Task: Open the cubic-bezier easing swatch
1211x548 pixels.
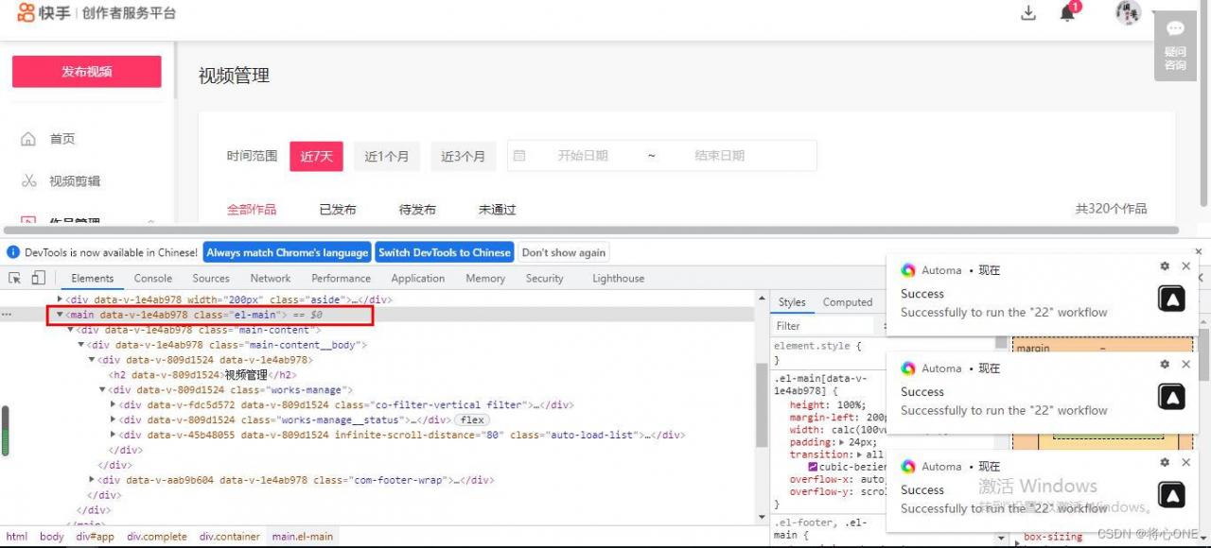Action: click(812, 467)
